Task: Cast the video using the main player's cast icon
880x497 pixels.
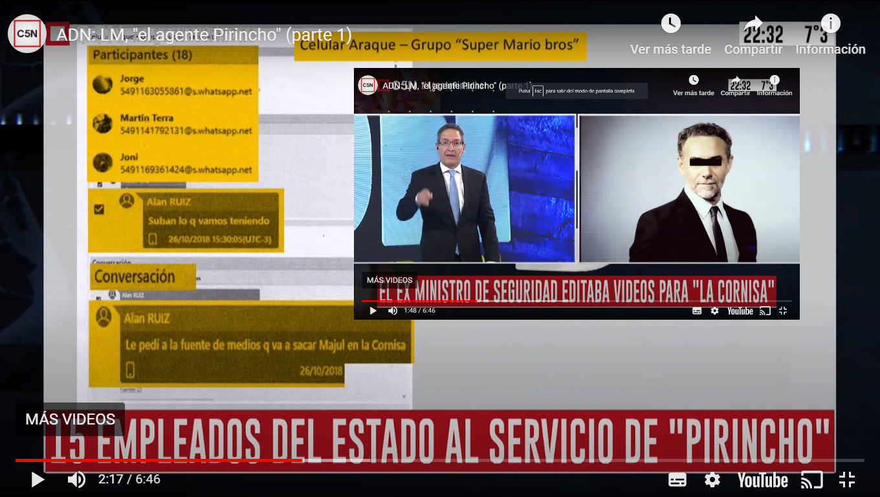Action: [811, 480]
